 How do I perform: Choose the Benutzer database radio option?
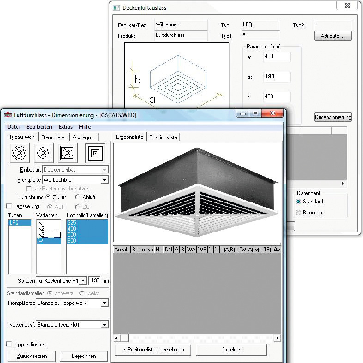click(298, 213)
